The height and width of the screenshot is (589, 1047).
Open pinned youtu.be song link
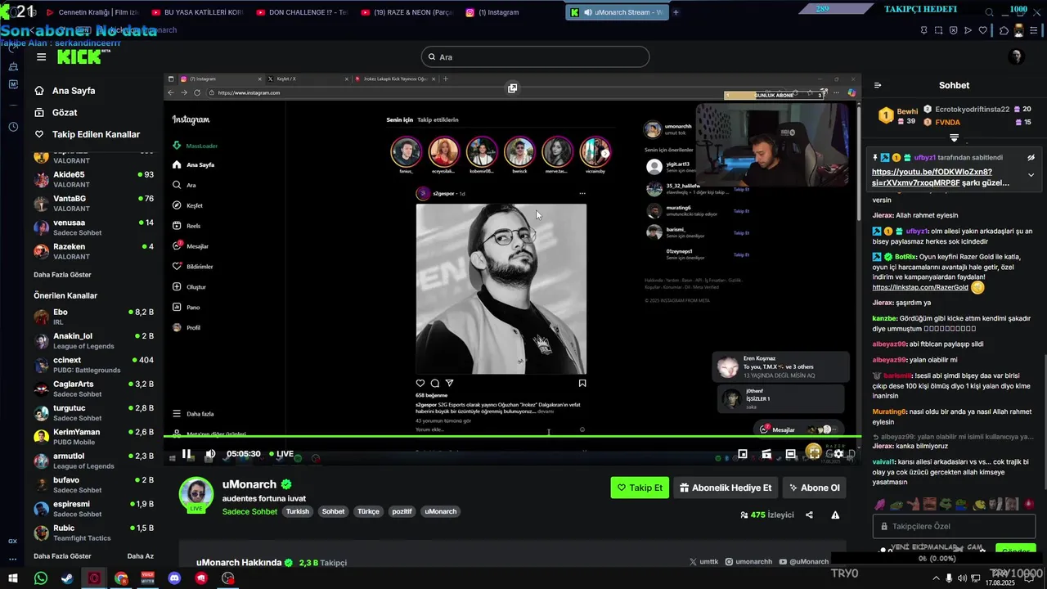(x=932, y=178)
